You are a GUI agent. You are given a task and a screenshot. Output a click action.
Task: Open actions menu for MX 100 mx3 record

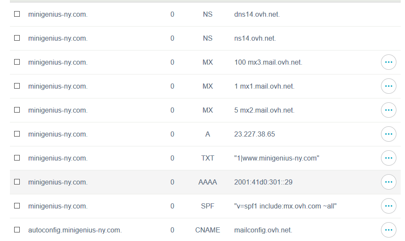(x=388, y=62)
